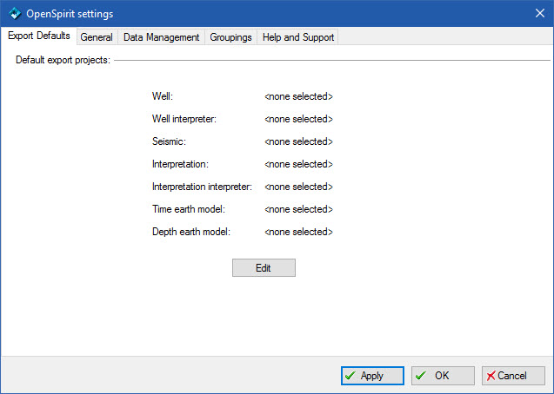Click the OpenSpirit app icon in title bar
Screen dimensions: 554x394
[15, 14]
